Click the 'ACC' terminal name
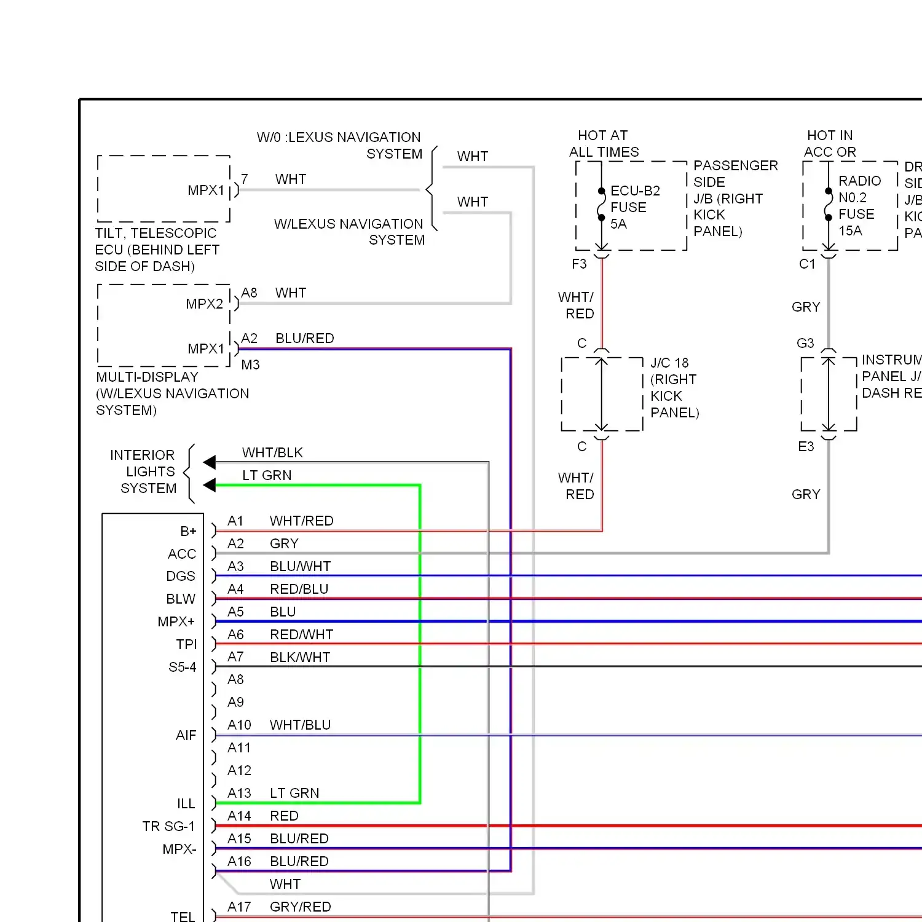This screenshot has height=922, width=922. 182,554
